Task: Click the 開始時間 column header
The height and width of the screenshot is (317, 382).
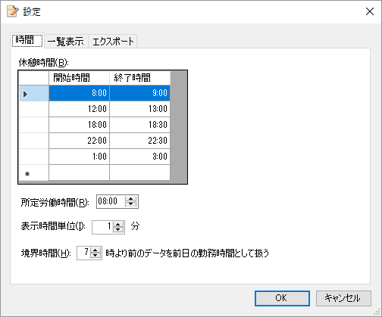Action: pos(79,78)
